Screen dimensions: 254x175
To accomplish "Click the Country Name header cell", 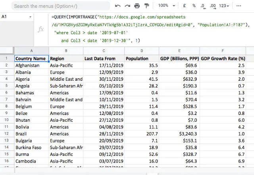I will pos(31,58).
